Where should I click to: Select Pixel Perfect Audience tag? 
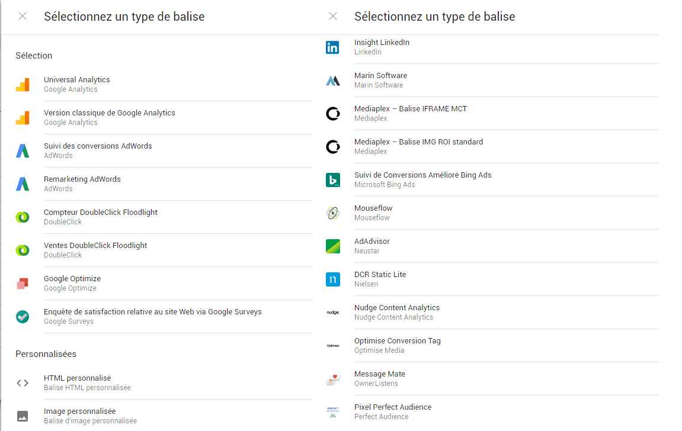492,412
